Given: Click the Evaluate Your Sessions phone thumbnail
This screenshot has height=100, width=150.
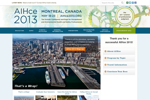Looking at the screenshot, I should click(x=45, y=98).
